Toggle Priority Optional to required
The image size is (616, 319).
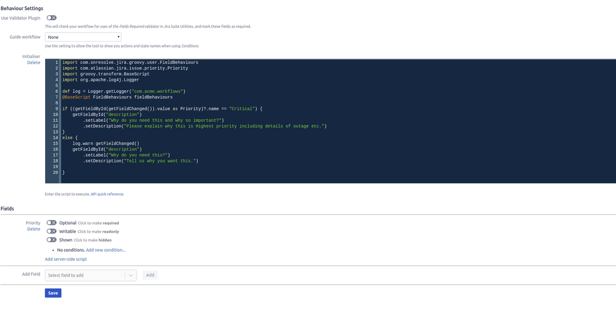(x=51, y=222)
